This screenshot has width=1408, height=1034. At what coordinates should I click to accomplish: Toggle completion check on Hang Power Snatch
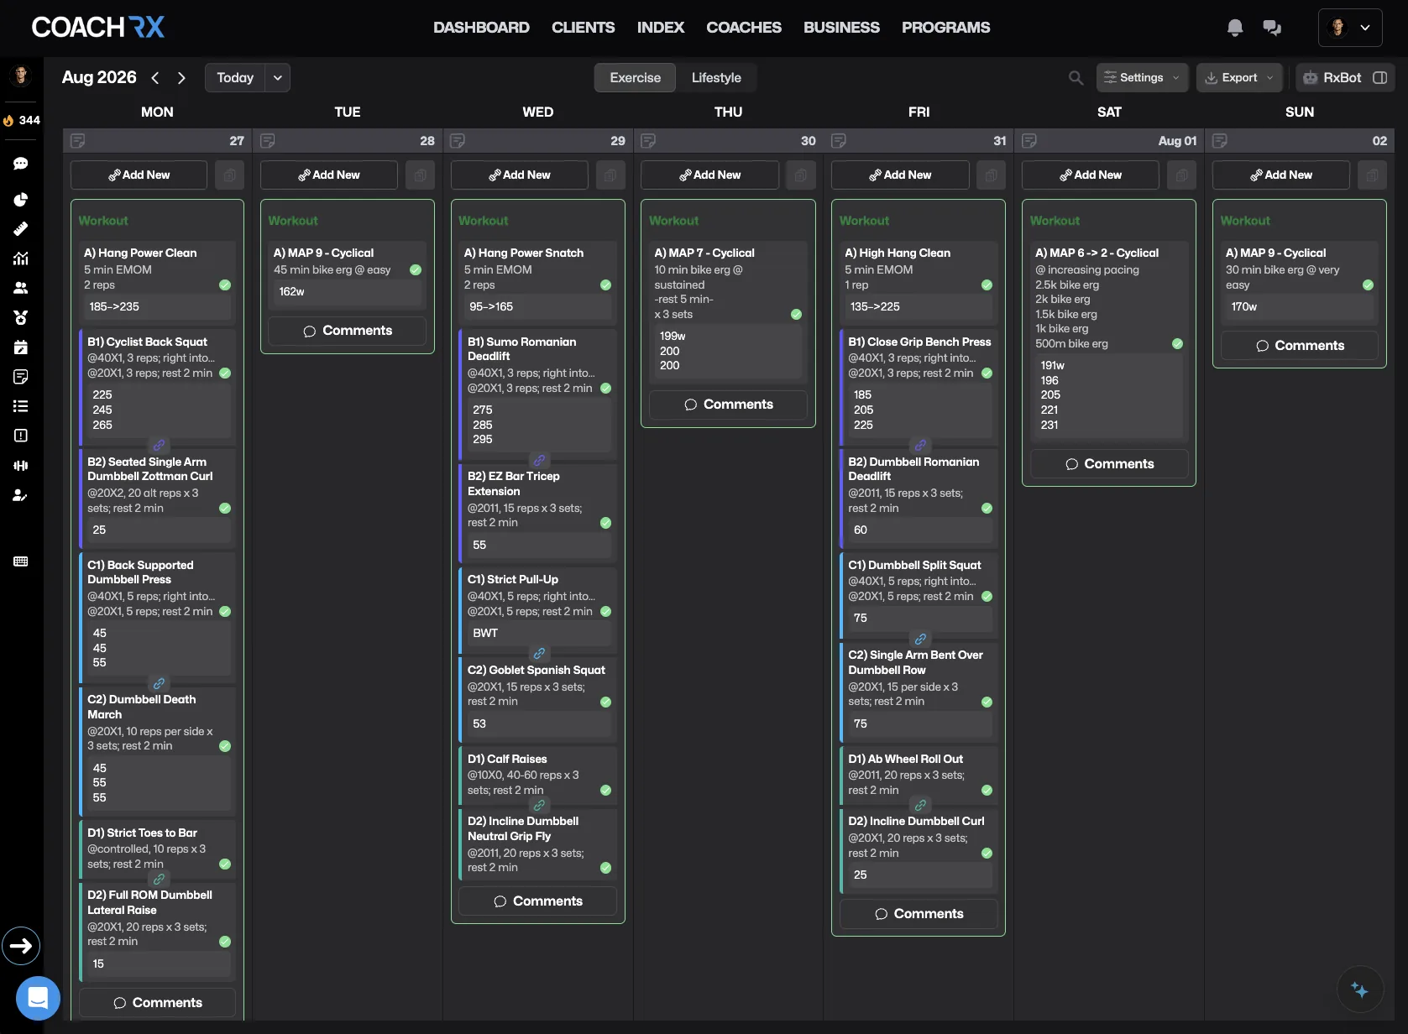click(x=606, y=285)
